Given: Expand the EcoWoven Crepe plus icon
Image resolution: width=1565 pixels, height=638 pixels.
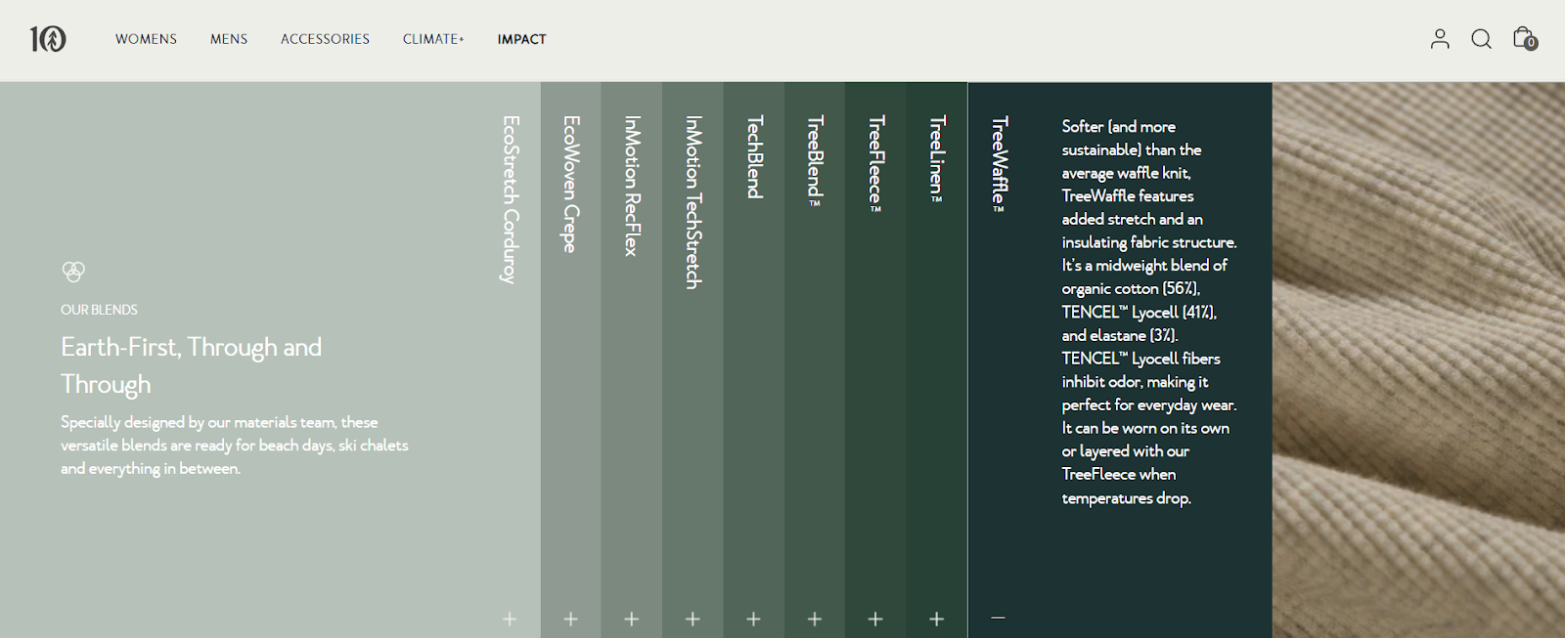Looking at the screenshot, I should click(571, 618).
